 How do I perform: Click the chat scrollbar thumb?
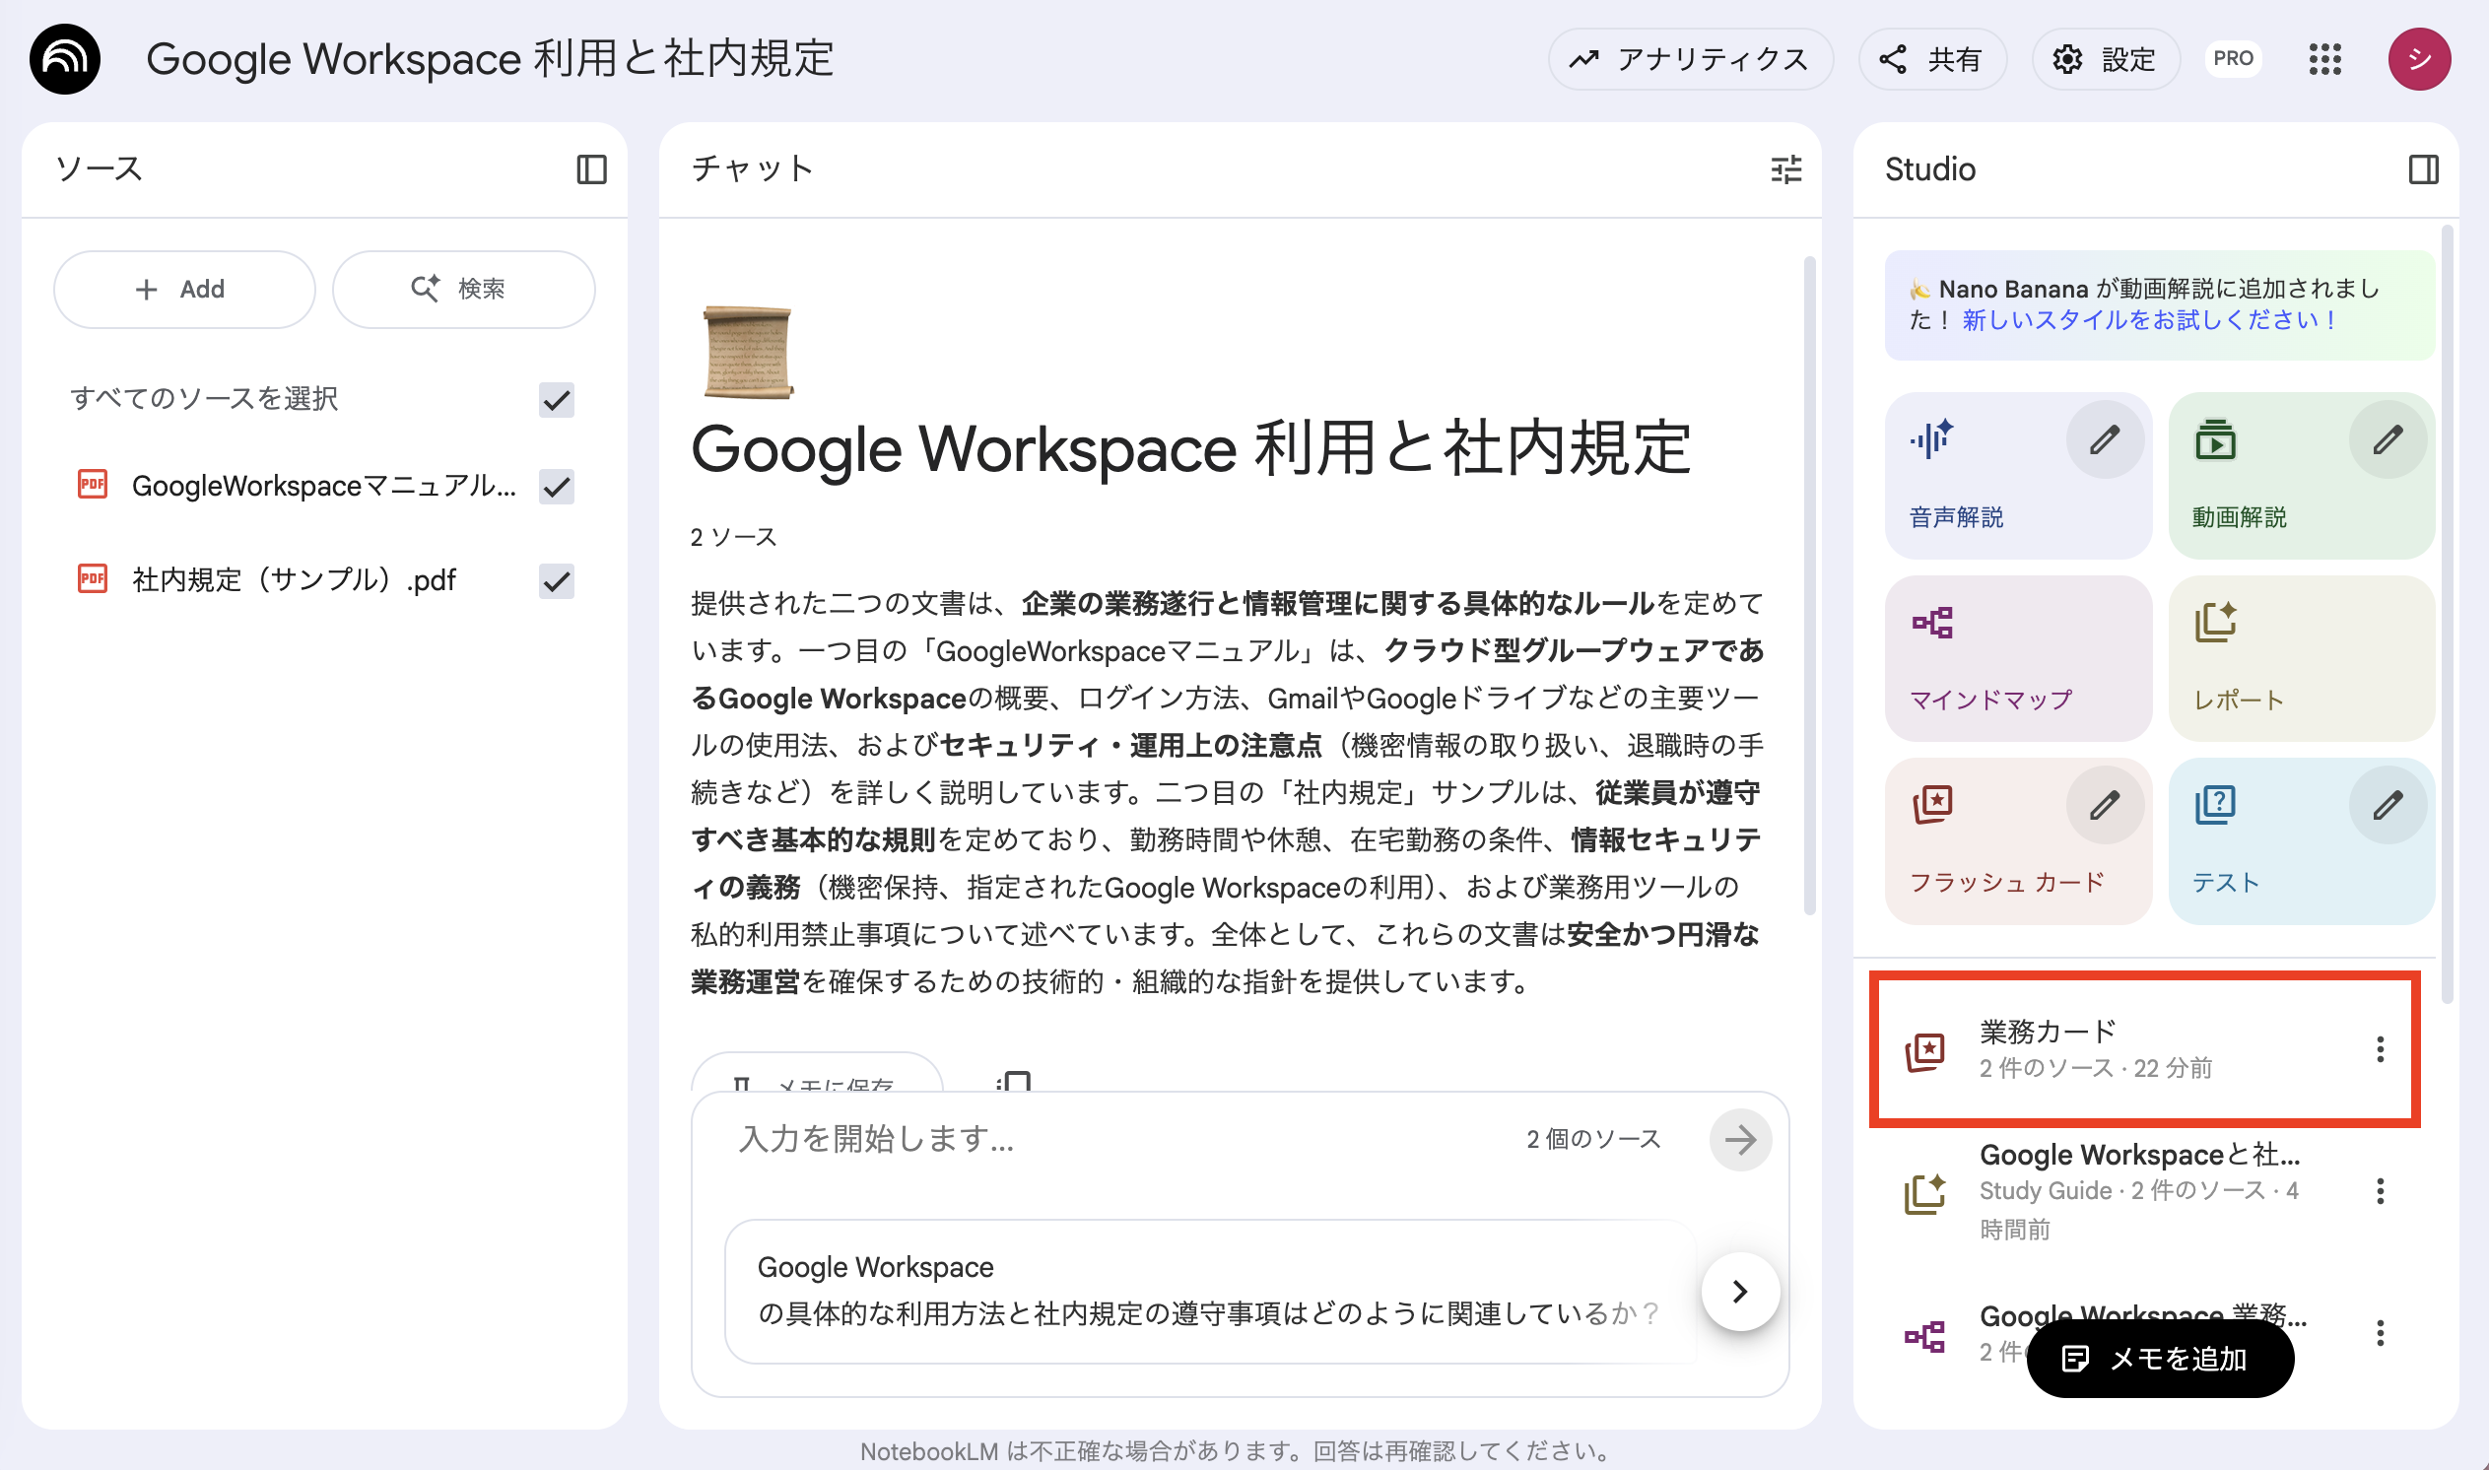point(1808,584)
